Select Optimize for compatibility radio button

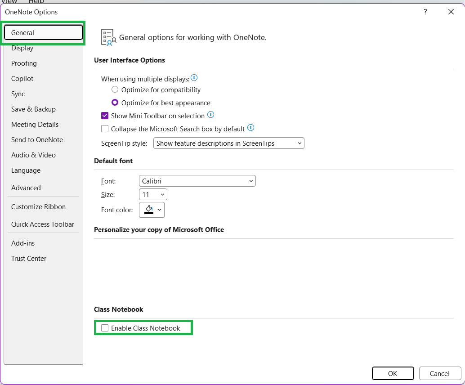115,90
